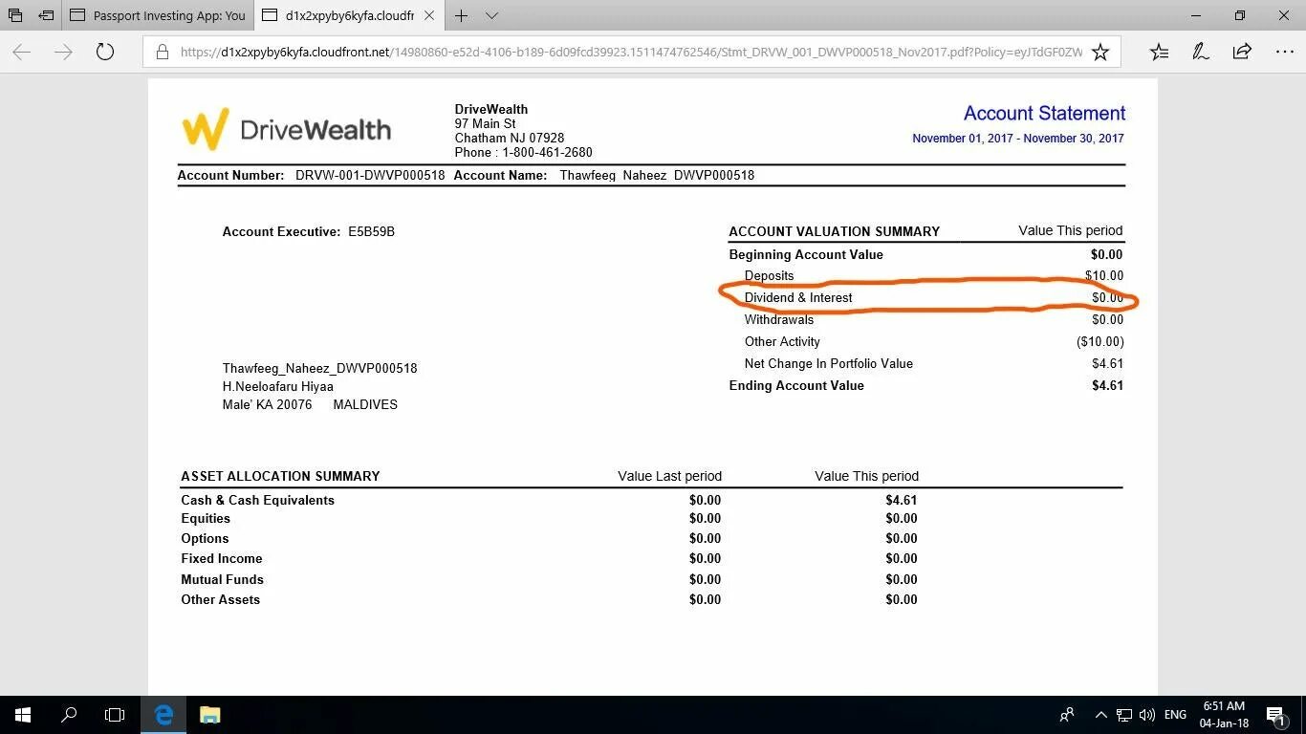Click Net Change In Portfolio Value label
The width and height of the screenshot is (1306, 734).
829,363
